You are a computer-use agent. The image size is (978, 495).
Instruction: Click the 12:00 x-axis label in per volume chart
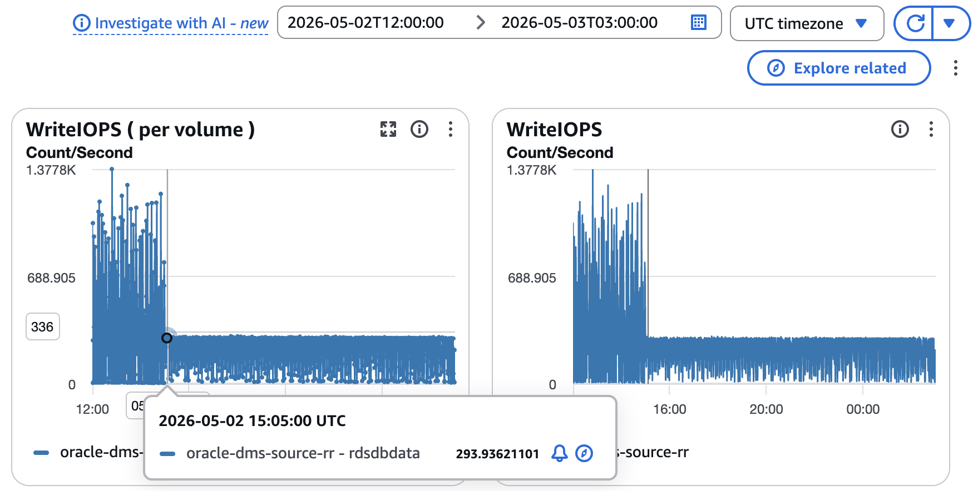(92, 409)
